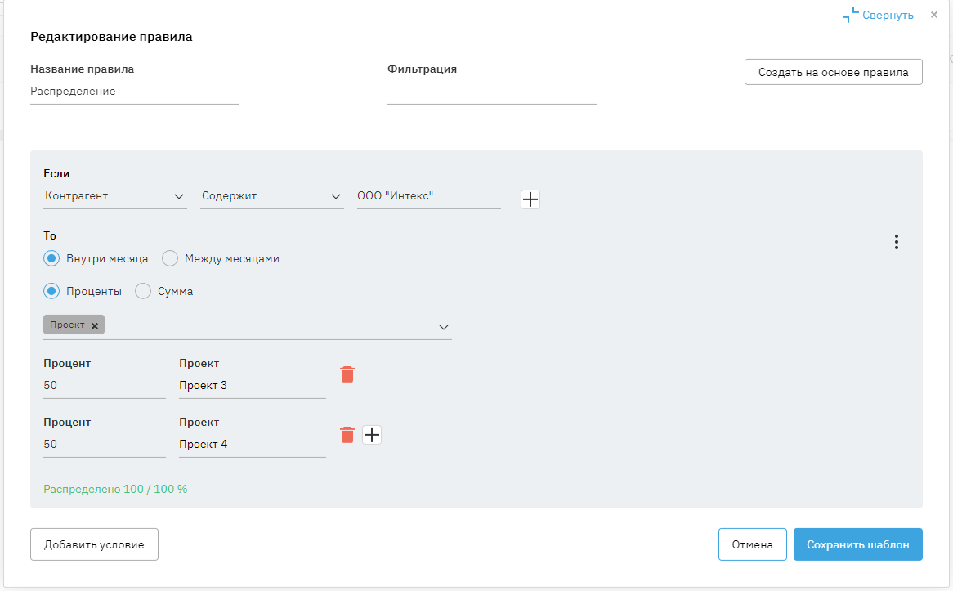
Task: Select the Внутри месяца radio option
Action: point(51,258)
